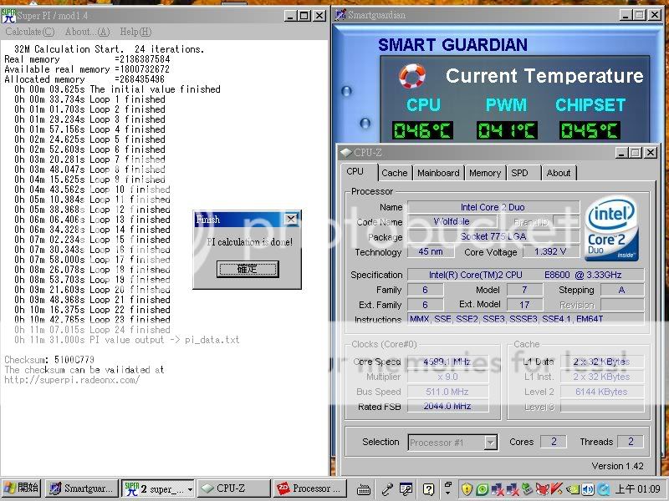The height and width of the screenshot is (501, 669).
Task: Click the yellow shield tray icon
Action: point(467,488)
